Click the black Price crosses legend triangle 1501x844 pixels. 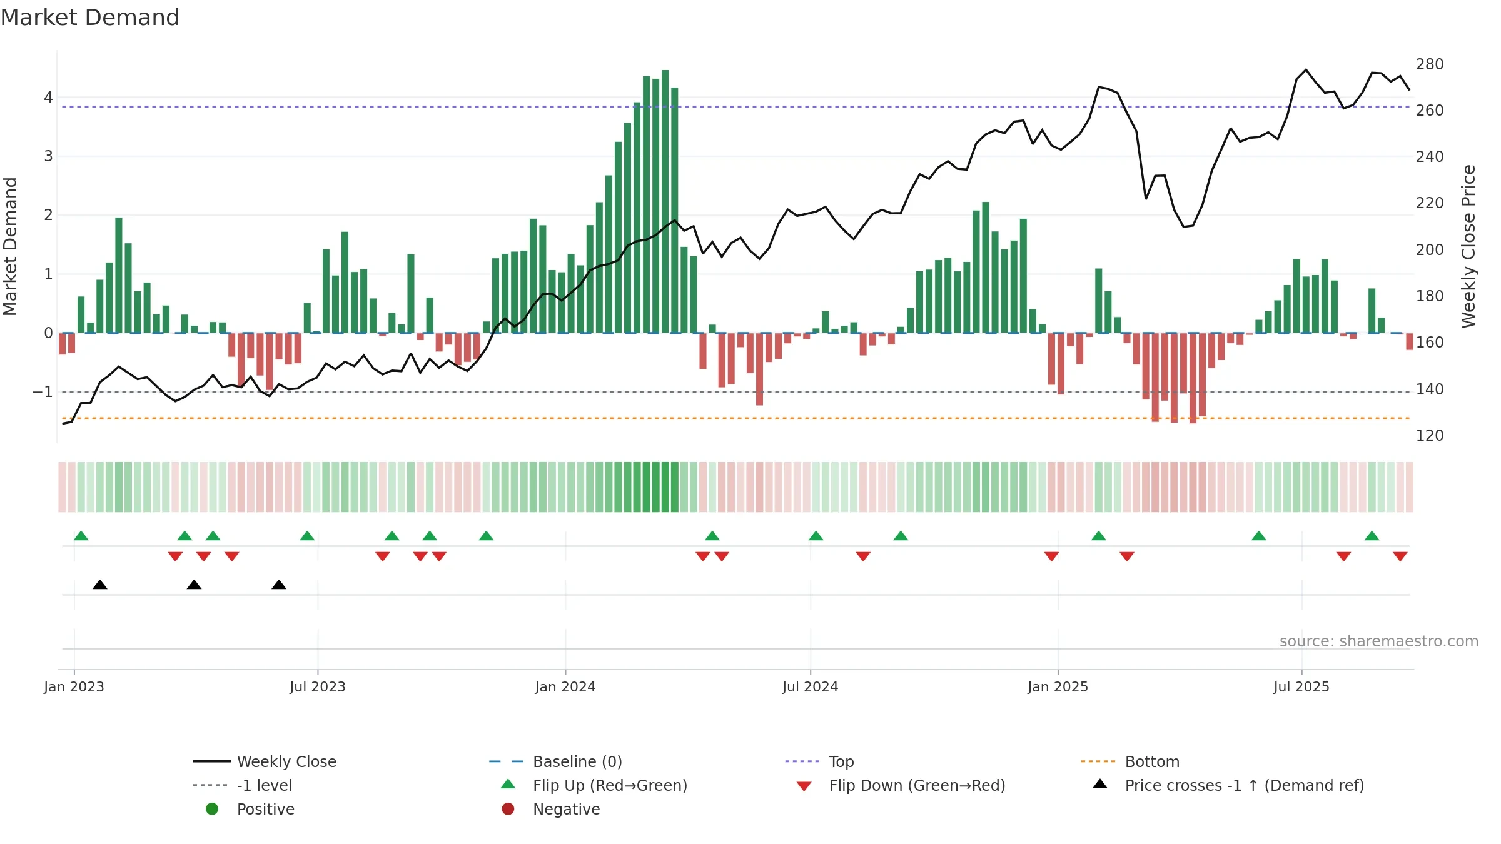[x=1100, y=784]
